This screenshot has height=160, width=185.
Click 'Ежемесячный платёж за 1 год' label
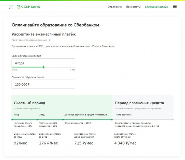[25, 135]
